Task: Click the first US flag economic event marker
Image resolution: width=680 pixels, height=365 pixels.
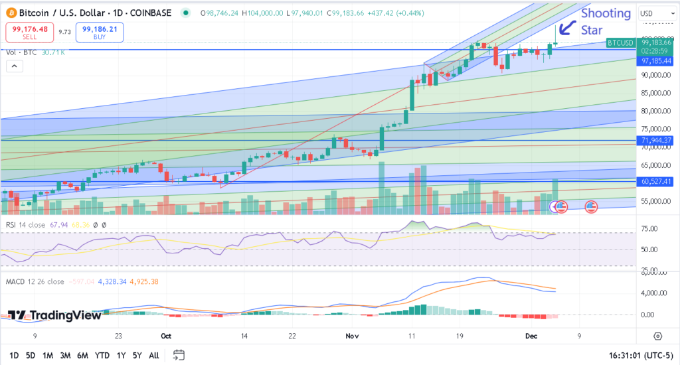Action: click(561, 207)
